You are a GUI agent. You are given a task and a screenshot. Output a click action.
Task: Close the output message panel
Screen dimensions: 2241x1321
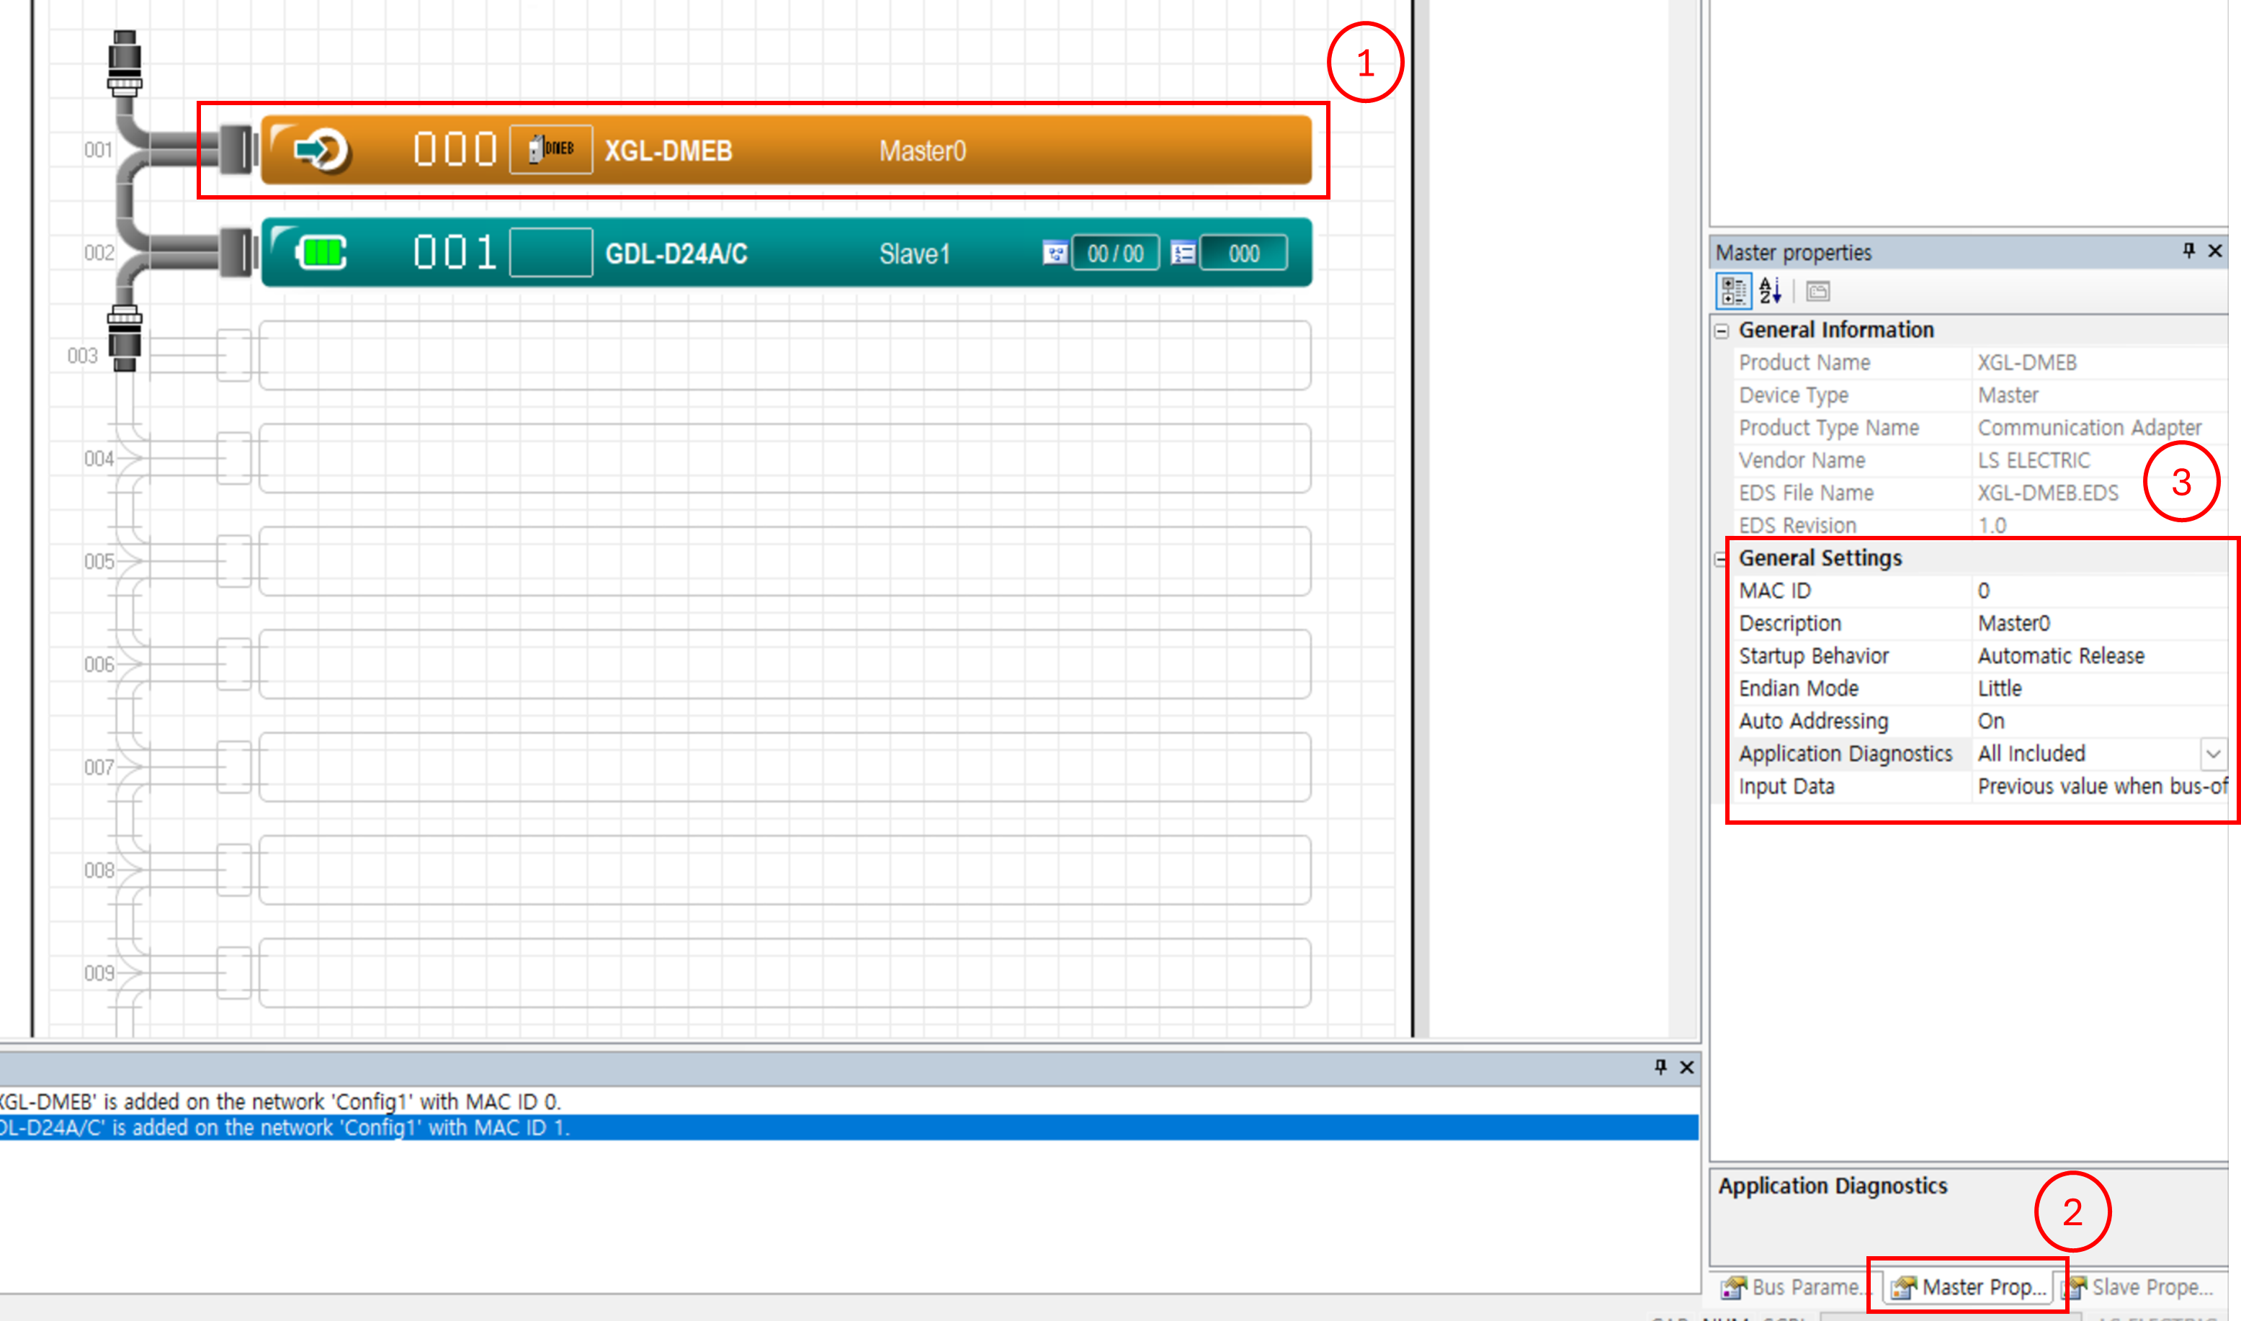coord(1686,1067)
